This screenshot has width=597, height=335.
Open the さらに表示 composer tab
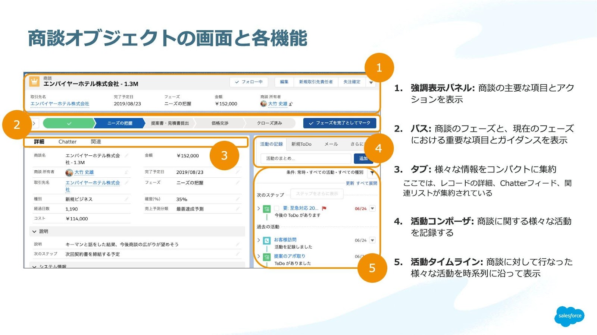point(357,144)
